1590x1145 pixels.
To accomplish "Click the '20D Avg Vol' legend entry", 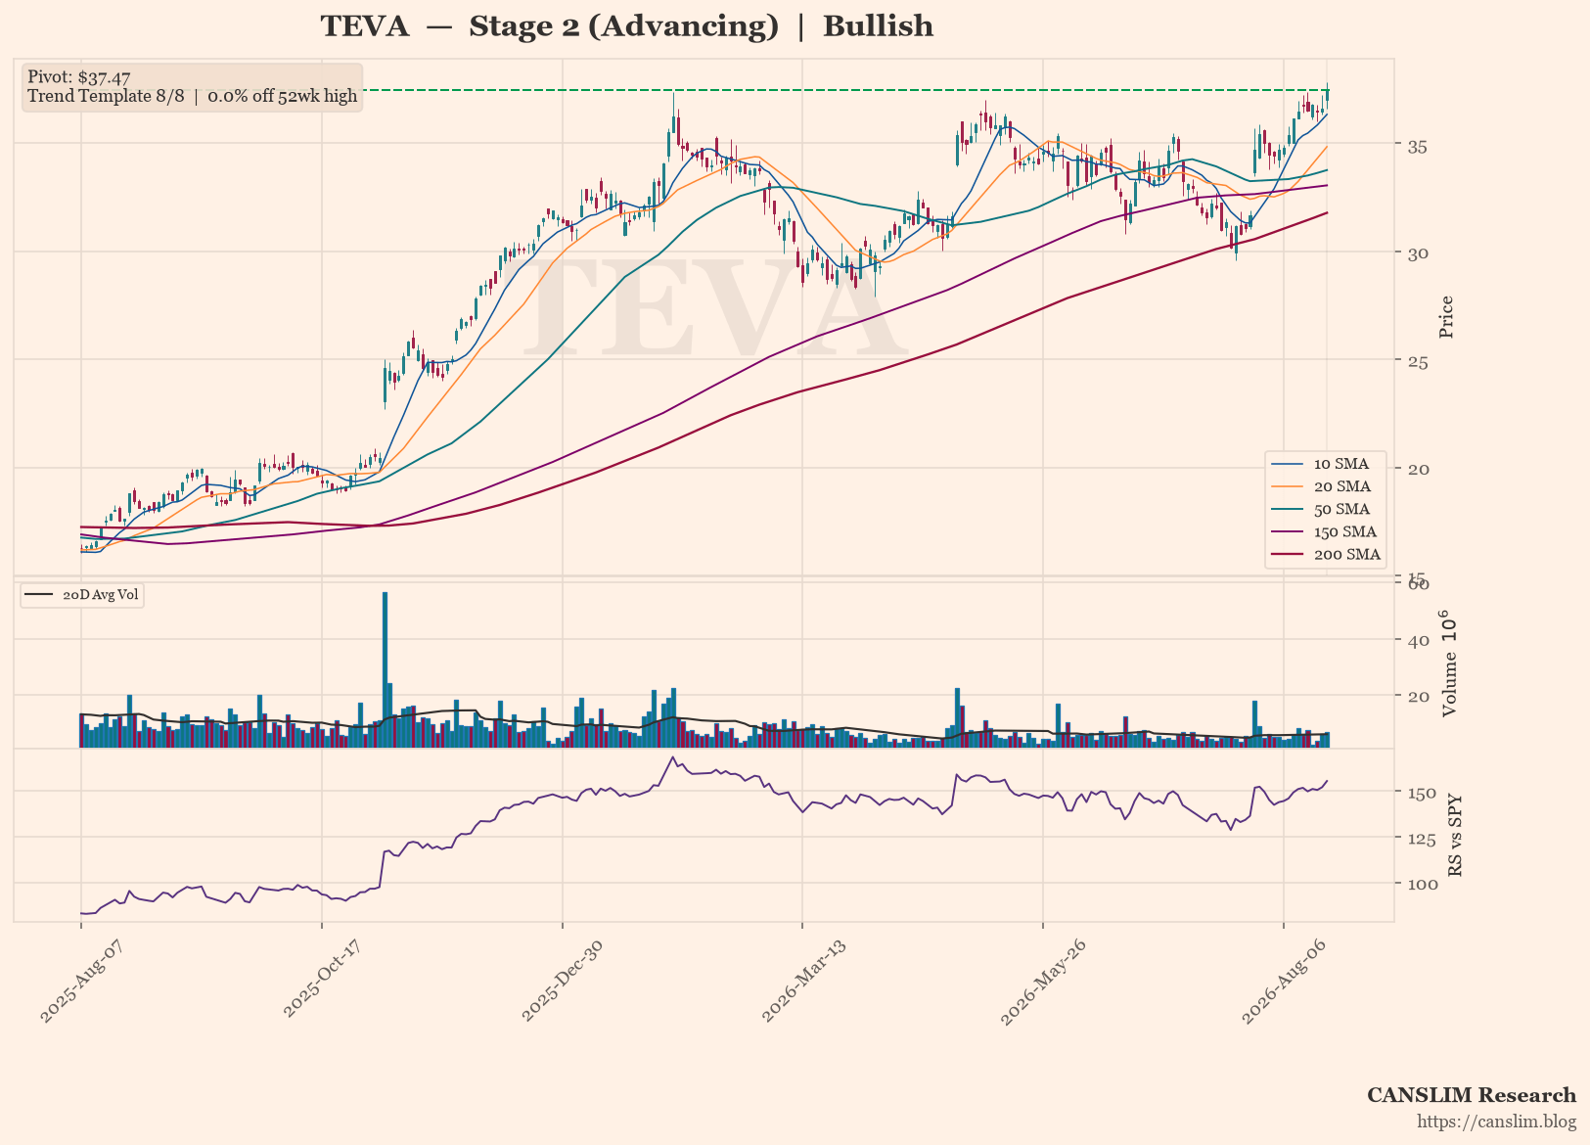I will (x=82, y=595).
